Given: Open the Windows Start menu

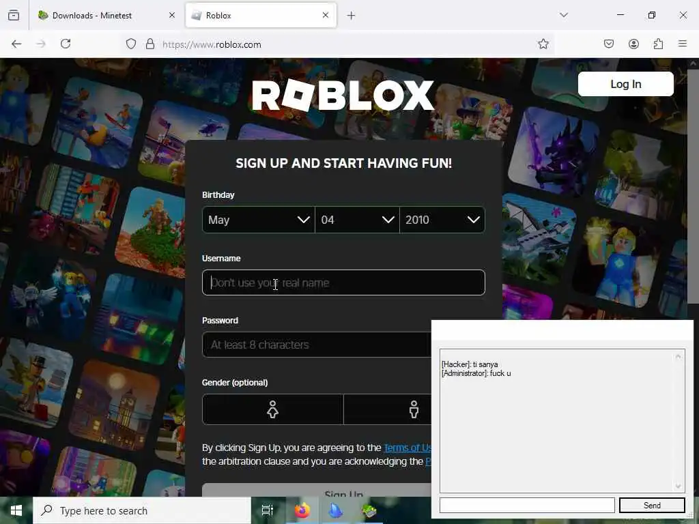Looking at the screenshot, I should click(16, 510).
